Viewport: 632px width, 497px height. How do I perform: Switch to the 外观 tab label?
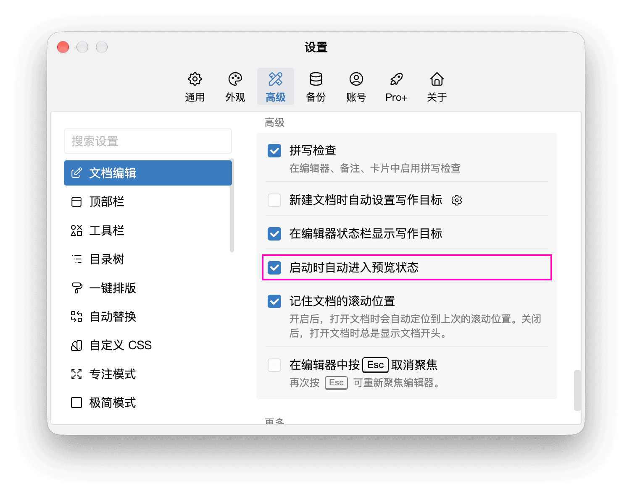coord(235,97)
